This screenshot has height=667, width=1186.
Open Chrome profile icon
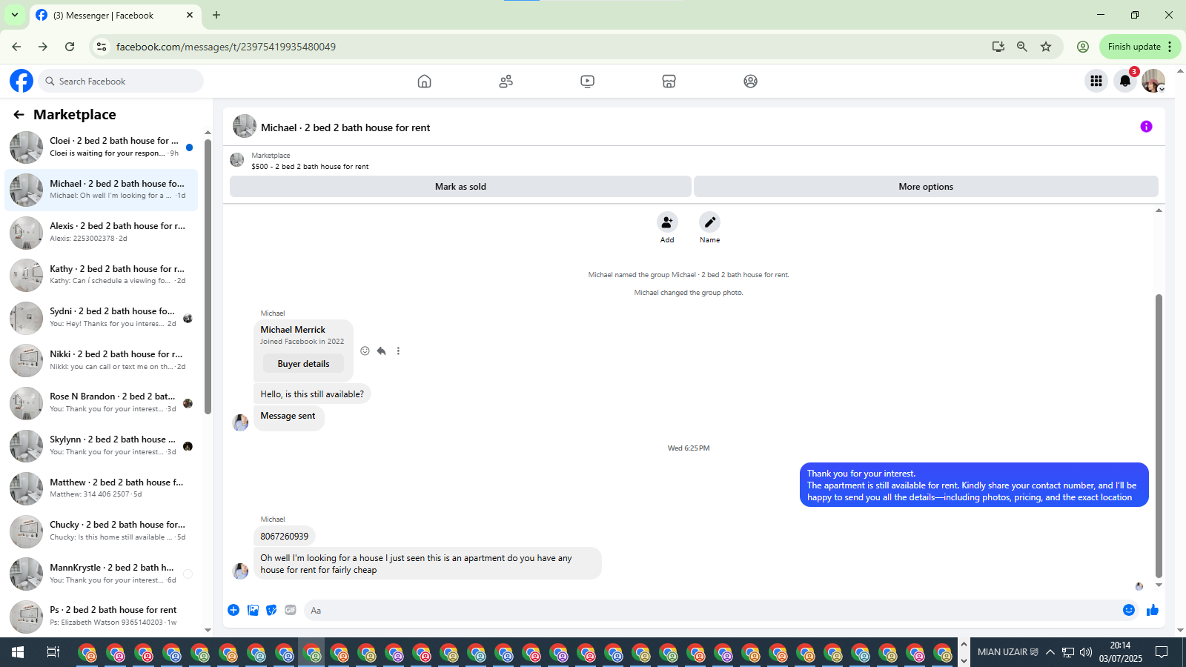[1083, 47]
